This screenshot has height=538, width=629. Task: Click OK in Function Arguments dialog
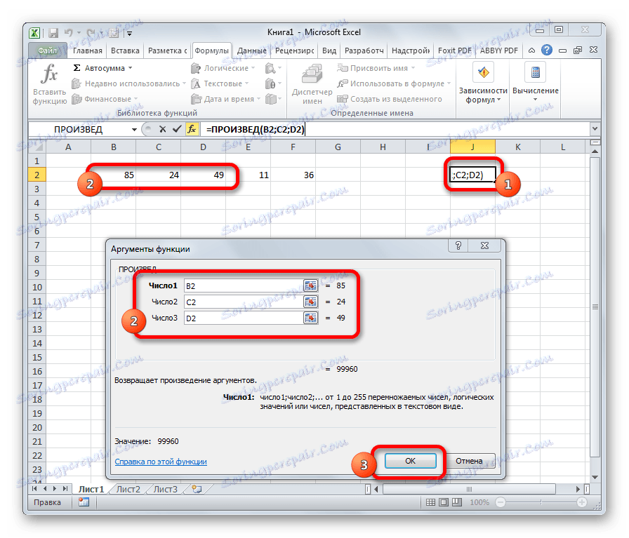(x=410, y=461)
